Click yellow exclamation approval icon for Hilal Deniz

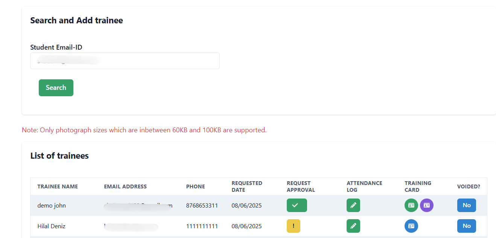[293, 226]
